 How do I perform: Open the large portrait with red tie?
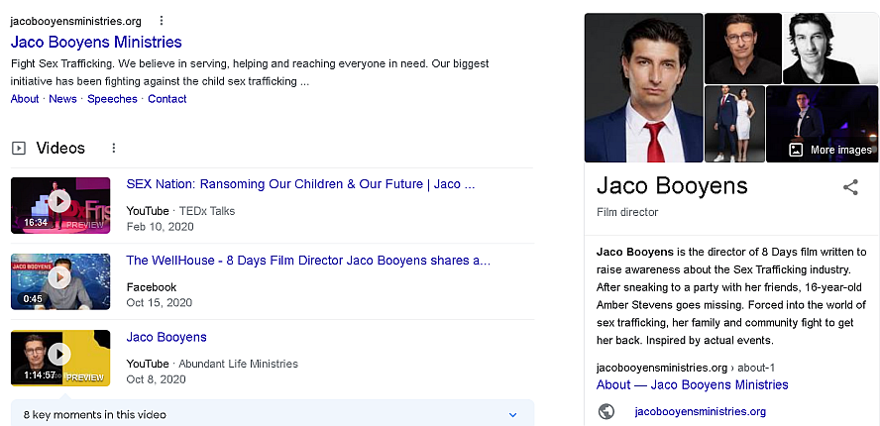click(x=644, y=87)
